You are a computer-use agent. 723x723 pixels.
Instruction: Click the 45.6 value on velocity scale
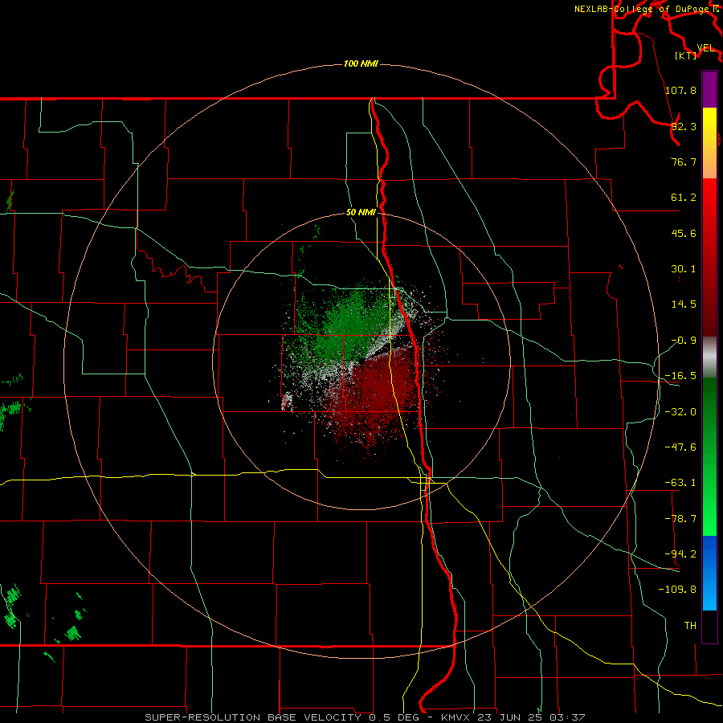pyautogui.click(x=684, y=233)
